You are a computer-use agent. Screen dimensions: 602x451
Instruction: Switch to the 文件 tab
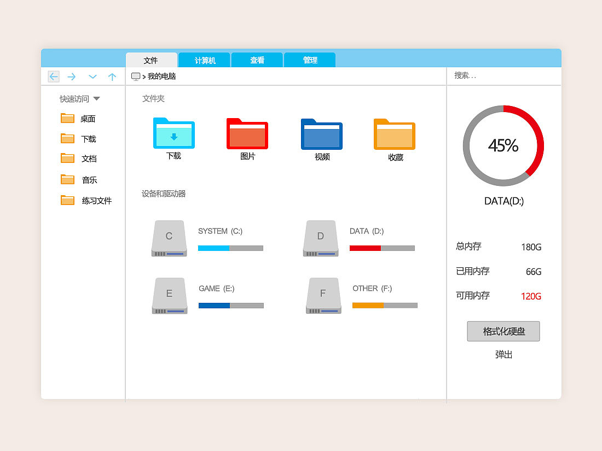pyautogui.click(x=151, y=60)
